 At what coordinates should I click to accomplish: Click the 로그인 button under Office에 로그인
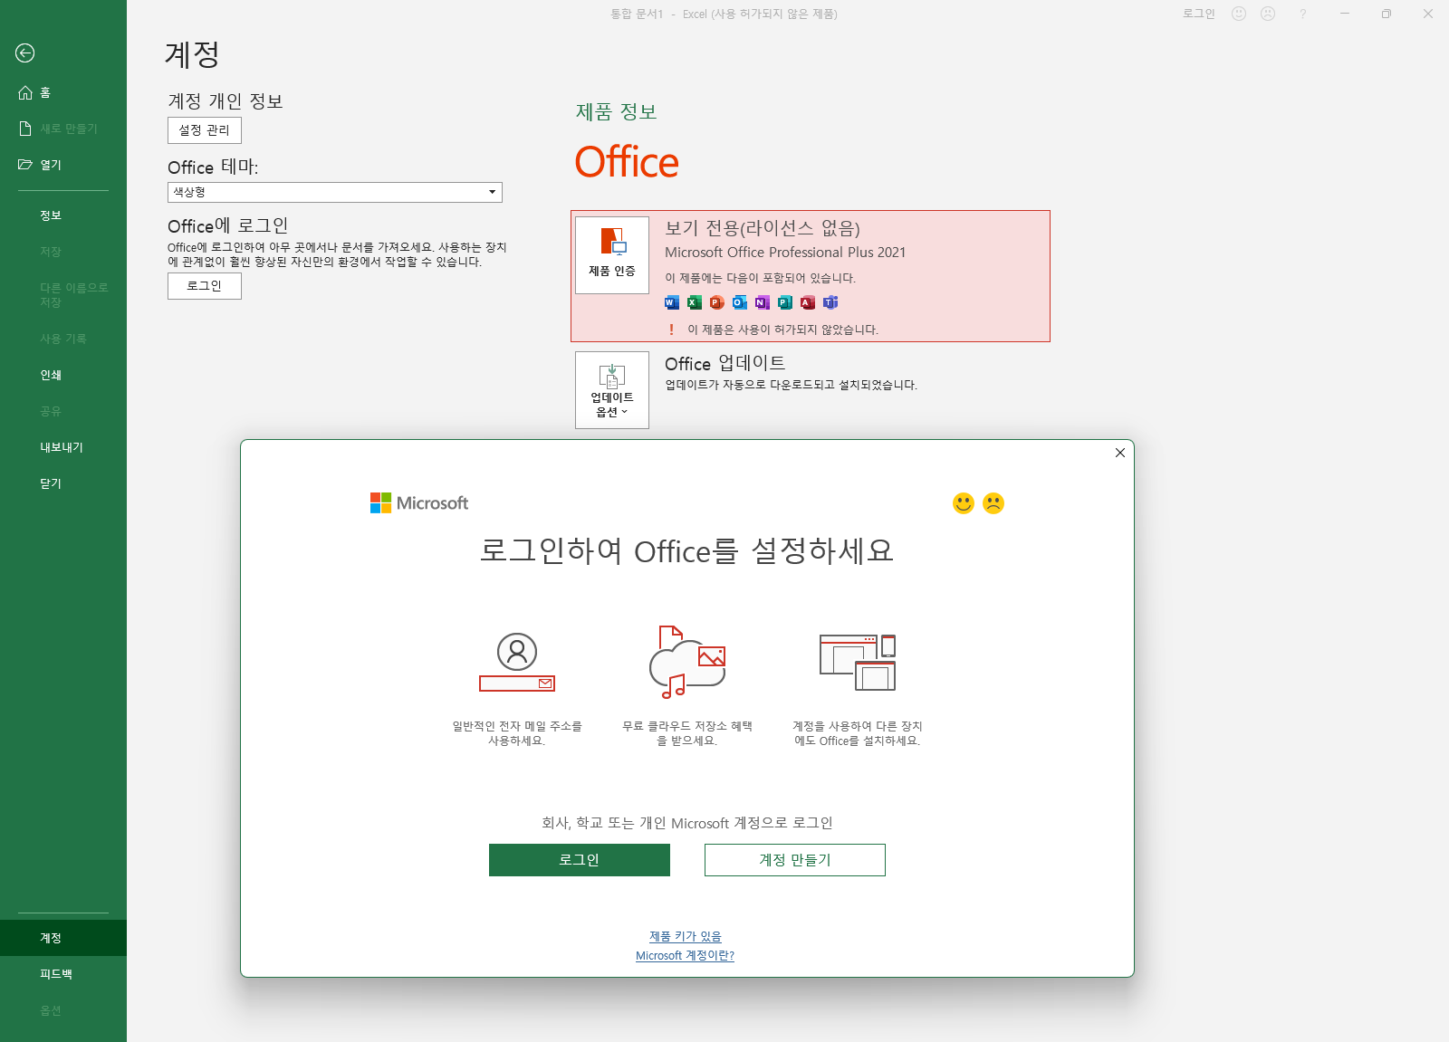tap(205, 286)
